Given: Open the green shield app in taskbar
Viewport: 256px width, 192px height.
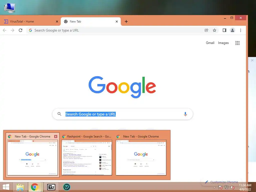Looking at the screenshot, I should [x=66, y=187].
